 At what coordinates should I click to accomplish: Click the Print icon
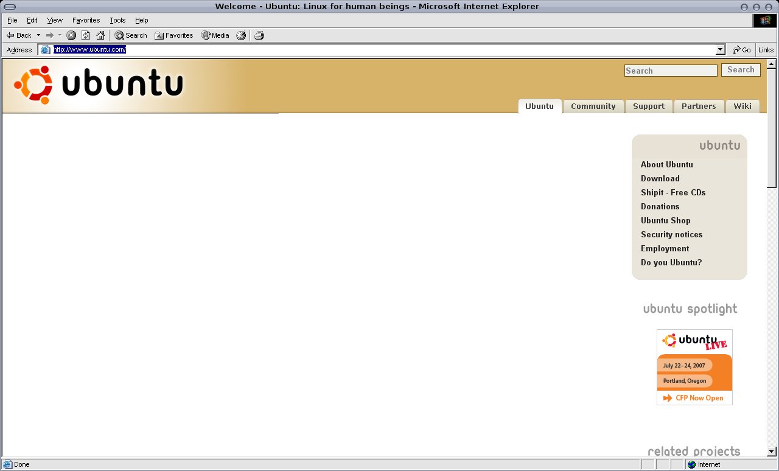tap(259, 35)
